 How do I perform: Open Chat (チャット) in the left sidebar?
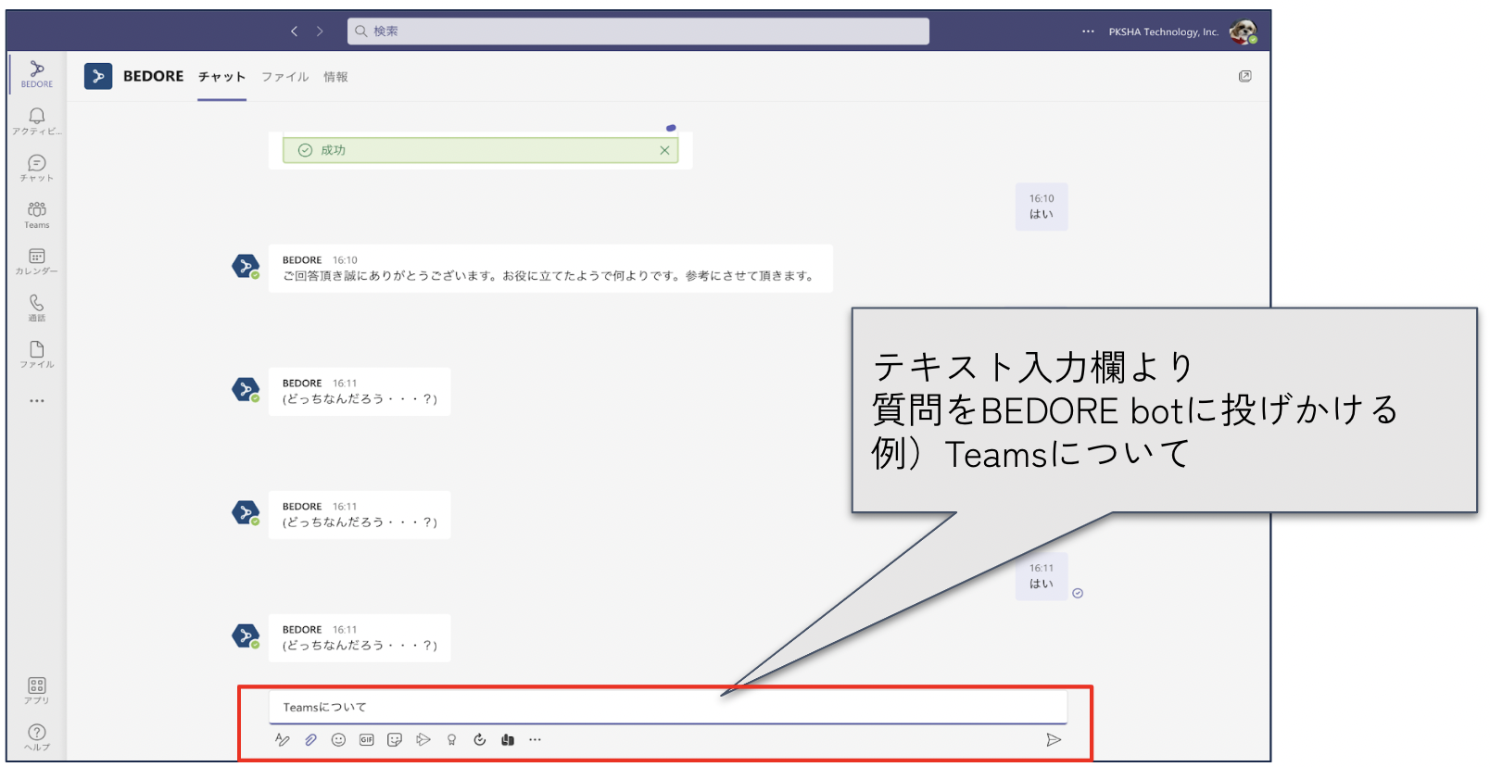click(x=37, y=168)
